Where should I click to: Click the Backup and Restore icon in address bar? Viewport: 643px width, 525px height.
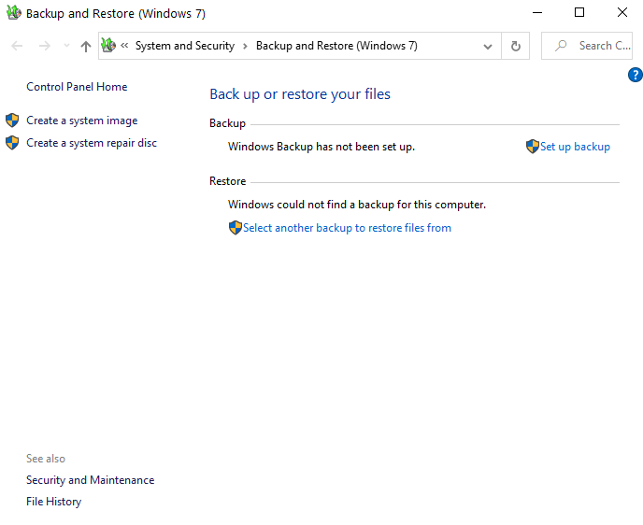[x=108, y=46]
